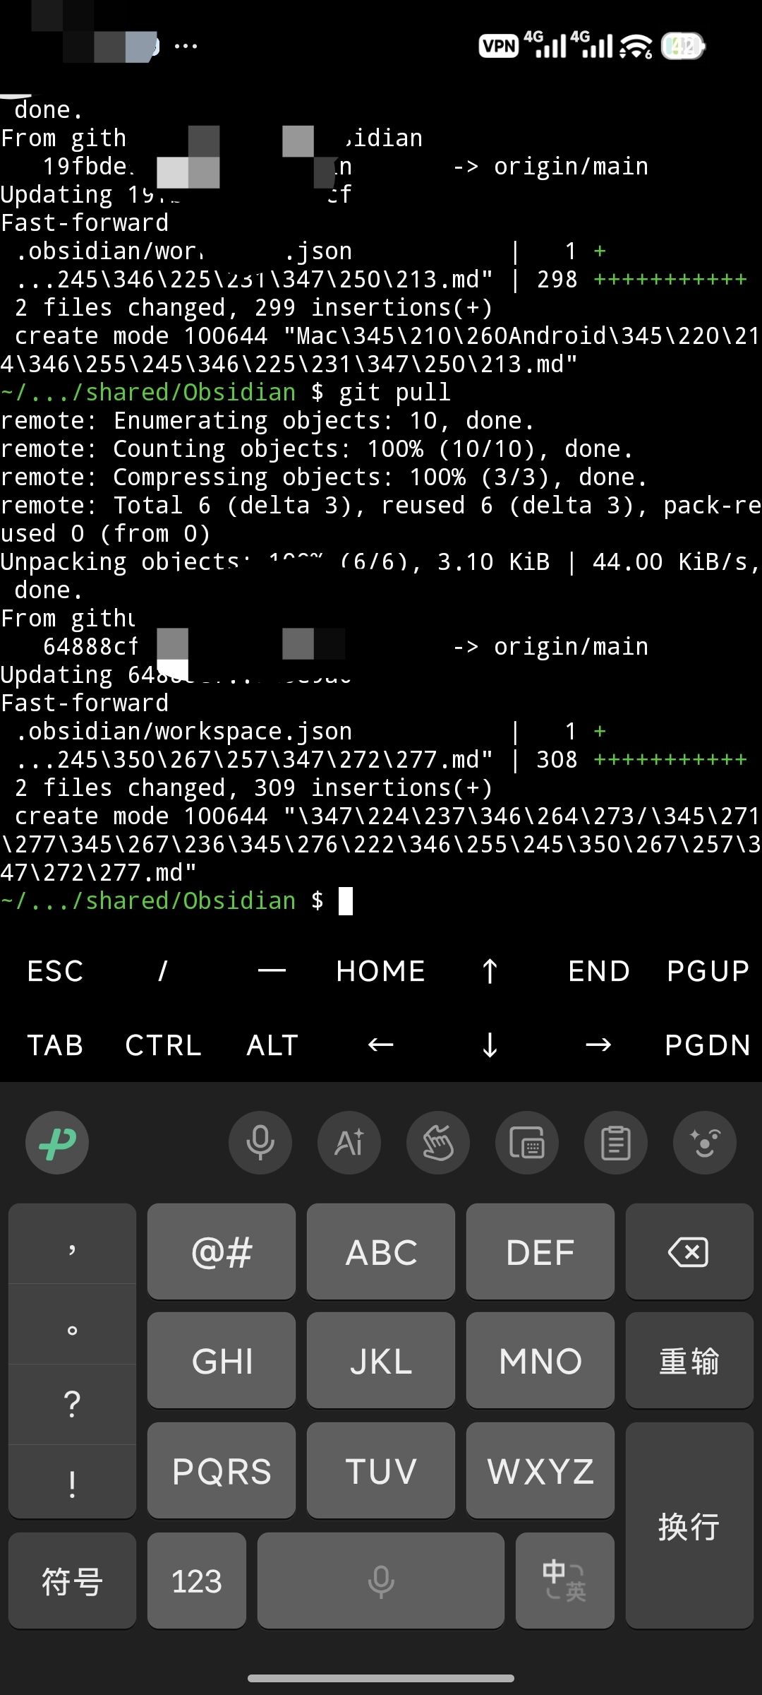Tap the ESC extra key

[x=55, y=971]
